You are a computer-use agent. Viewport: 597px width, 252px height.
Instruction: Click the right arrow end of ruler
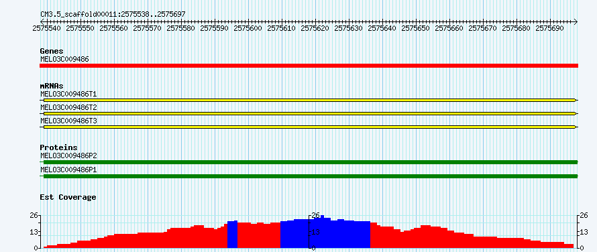pos(576,21)
